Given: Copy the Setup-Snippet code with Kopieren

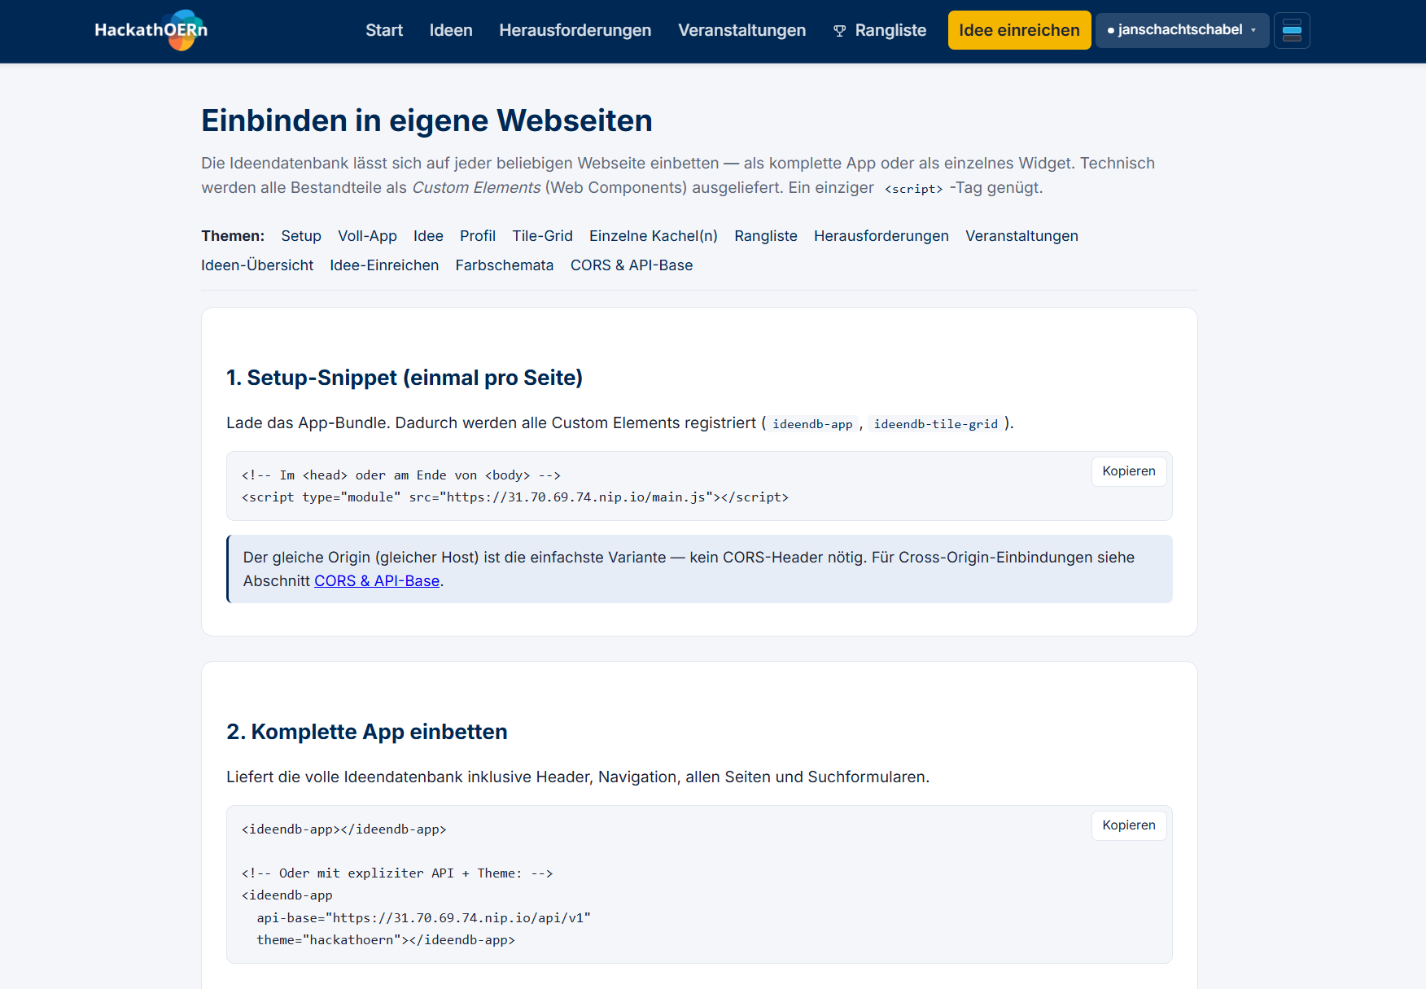Looking at the screenshot, I should [x=1128, y=471].
